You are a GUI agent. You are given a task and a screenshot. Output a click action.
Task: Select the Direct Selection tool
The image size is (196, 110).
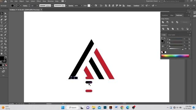pos(6,13)
